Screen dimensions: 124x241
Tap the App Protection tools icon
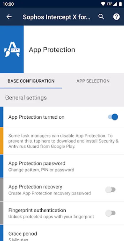point(12,49)
